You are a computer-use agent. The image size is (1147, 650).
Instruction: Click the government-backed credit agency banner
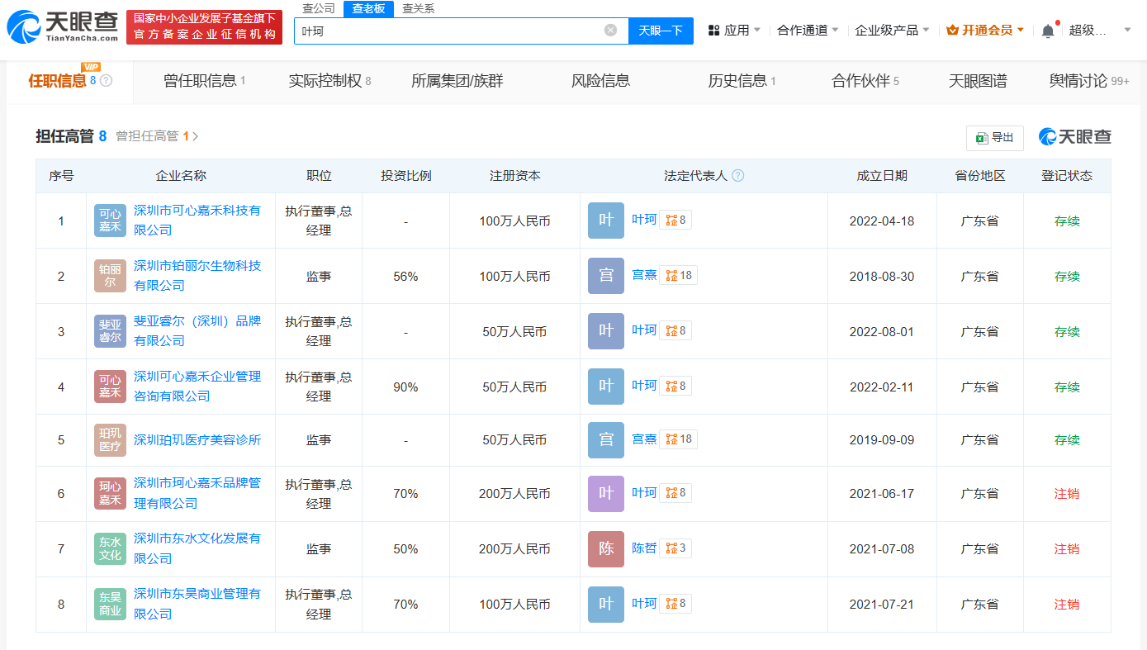click(204, 27)
